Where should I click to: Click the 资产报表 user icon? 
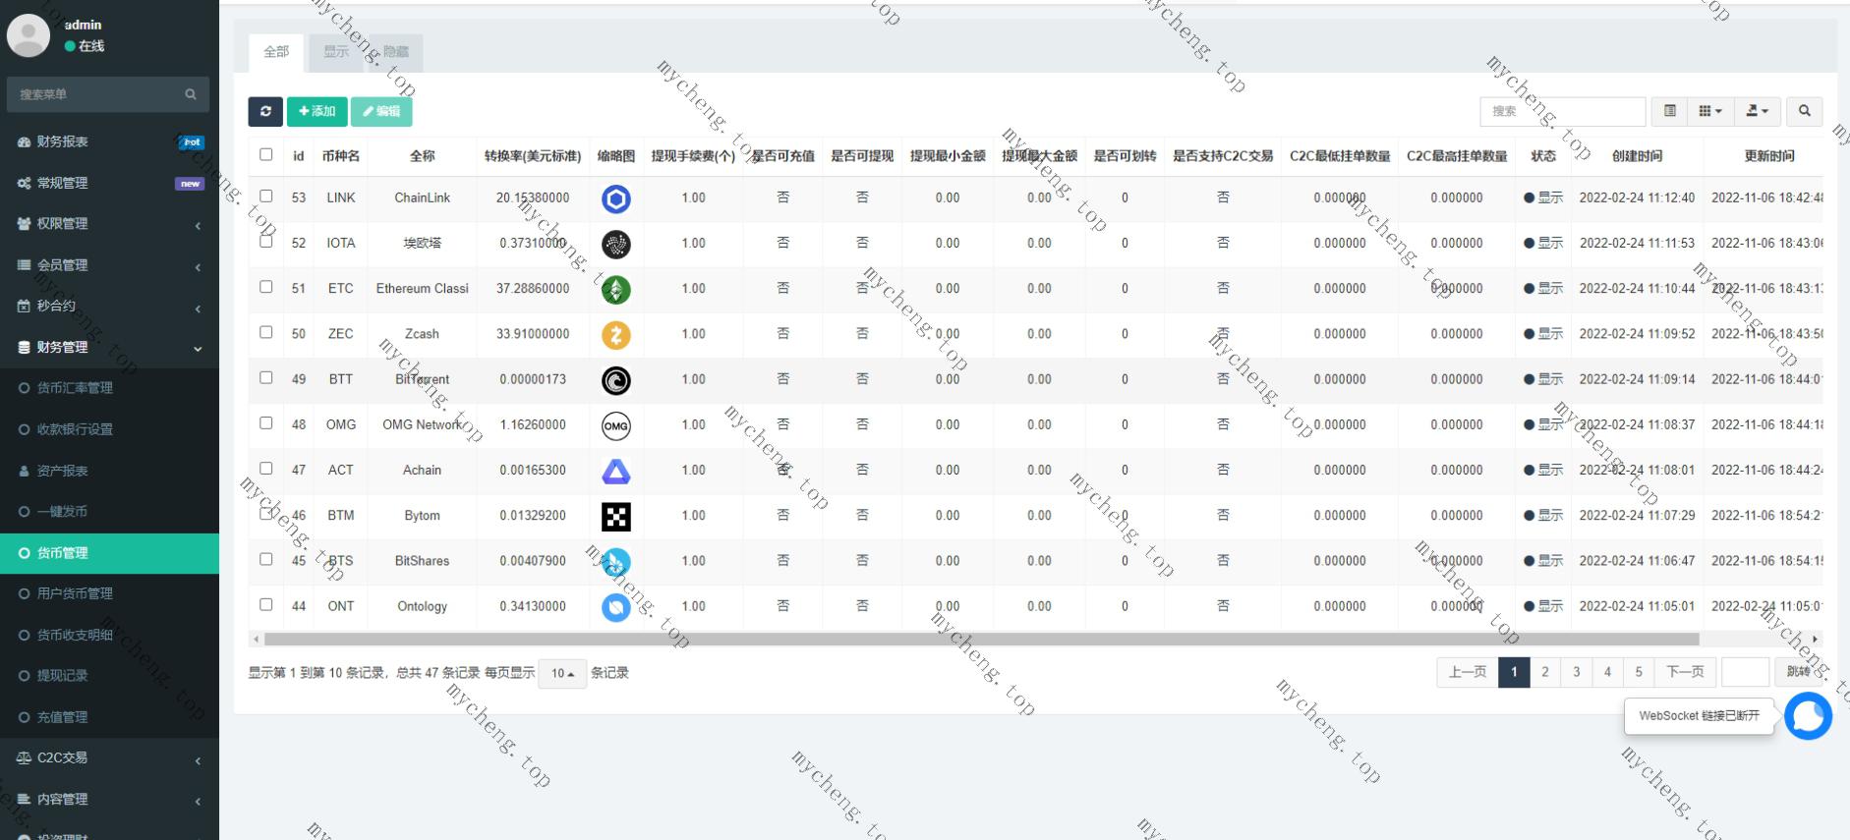point(25,471)
